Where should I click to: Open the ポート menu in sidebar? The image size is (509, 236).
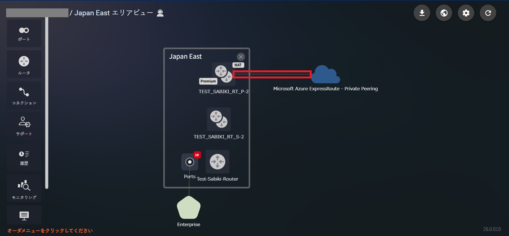pyautogui.click(x=24, y=34)
